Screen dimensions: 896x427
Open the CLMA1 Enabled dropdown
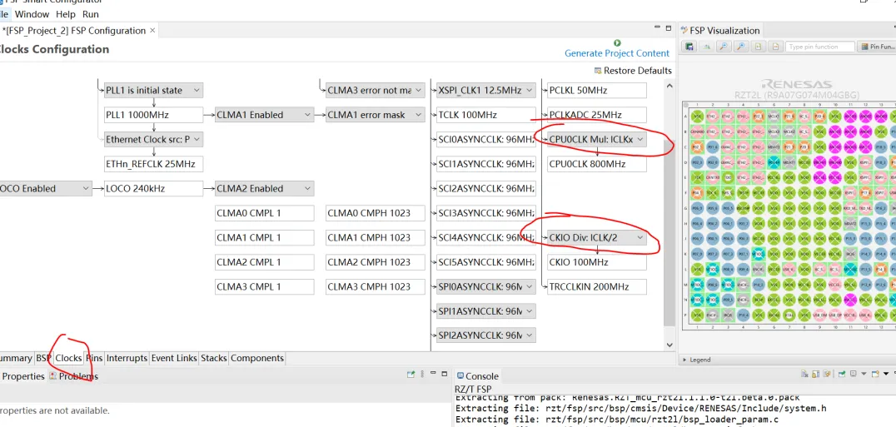[x=308, y=115]
